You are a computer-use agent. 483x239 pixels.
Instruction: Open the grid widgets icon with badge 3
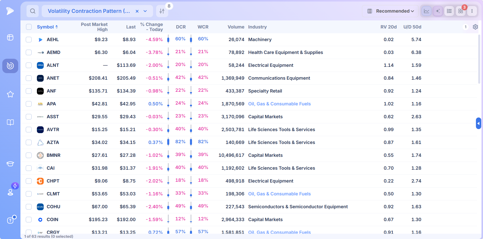tap(461, 11)
